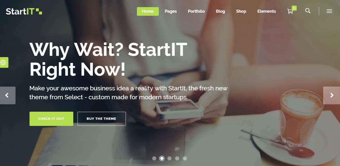
Task: Open the hamburger side menu icon
Action: click(329, 11)
